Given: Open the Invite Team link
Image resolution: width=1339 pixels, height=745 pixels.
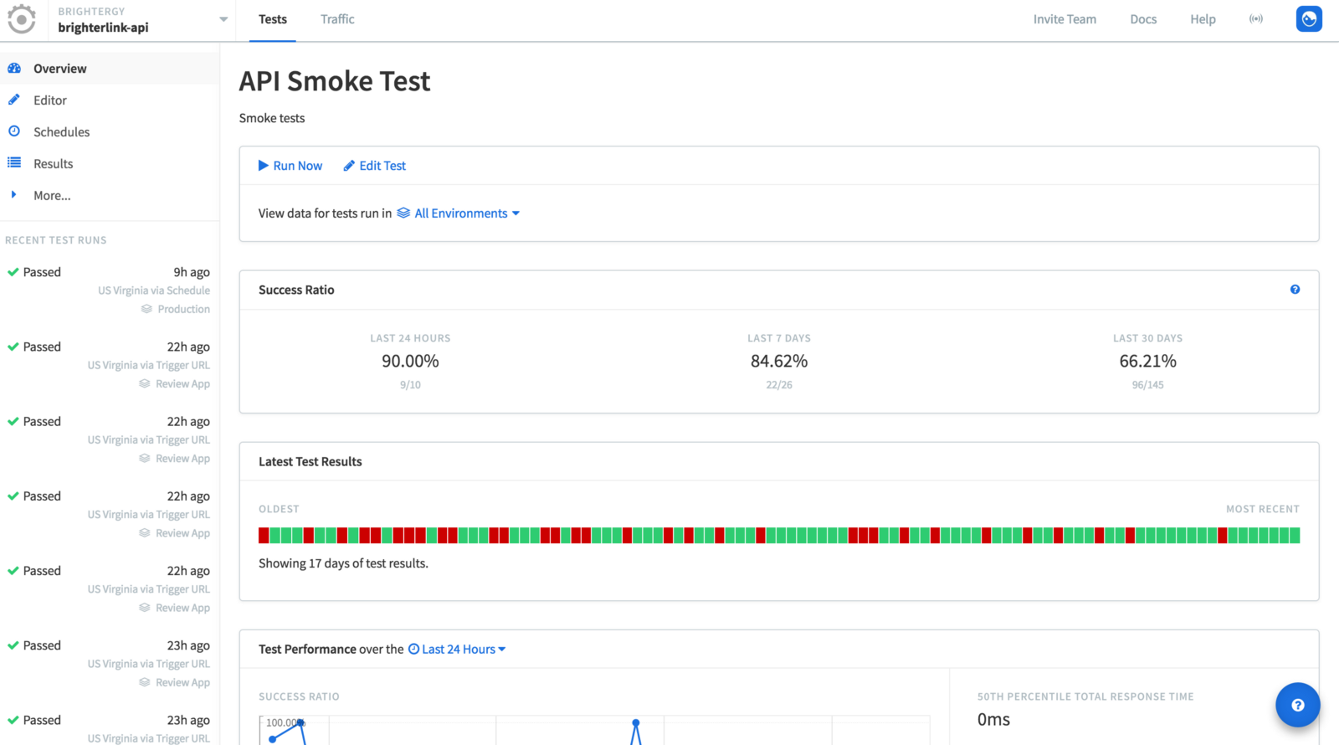Looking at the screenshot, I should tap(1064, 19).
